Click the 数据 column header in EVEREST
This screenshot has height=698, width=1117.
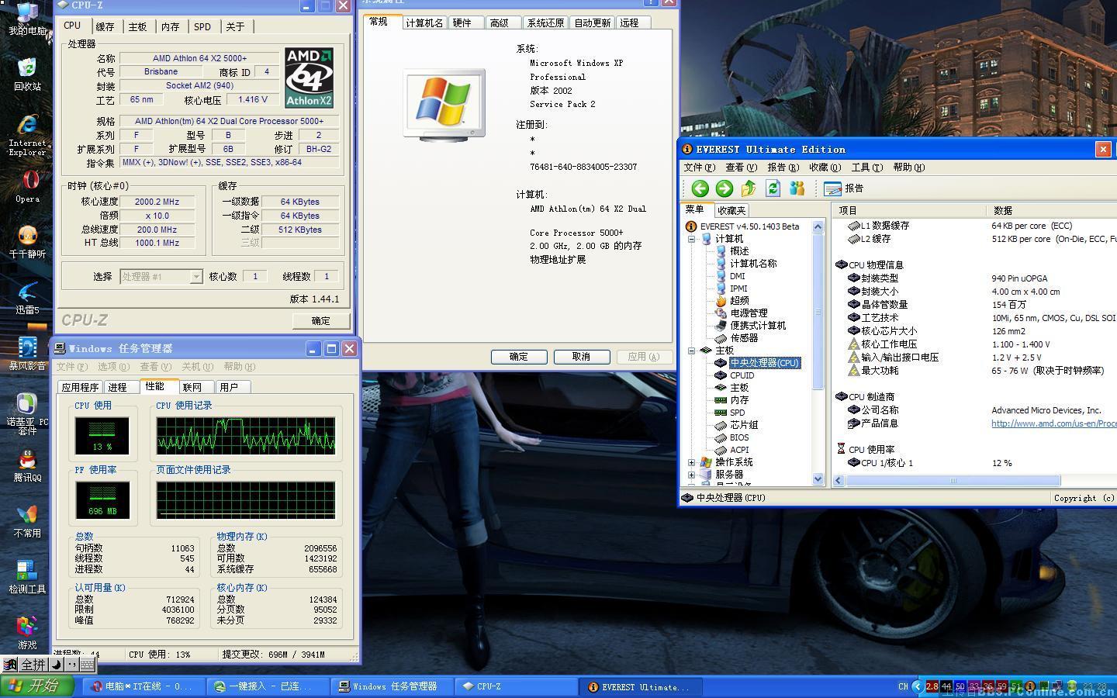click(x=1051, y=210)
